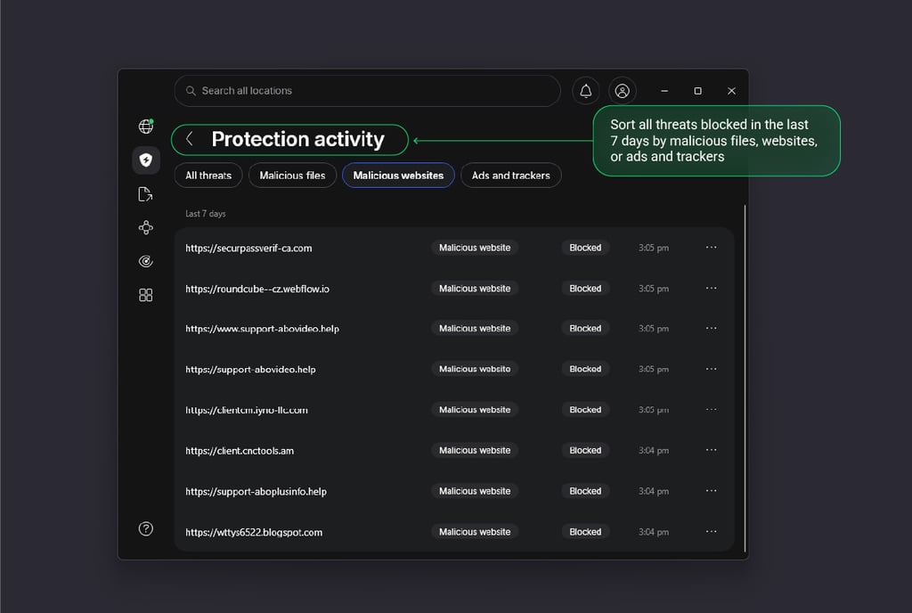Select https://clientcm.iyno-llc.com entry

247,411
